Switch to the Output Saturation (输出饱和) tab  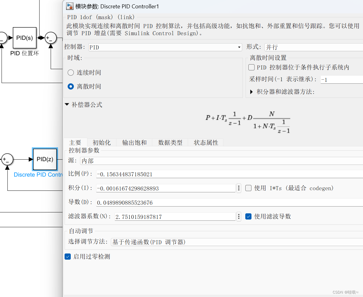coord(134,143)
